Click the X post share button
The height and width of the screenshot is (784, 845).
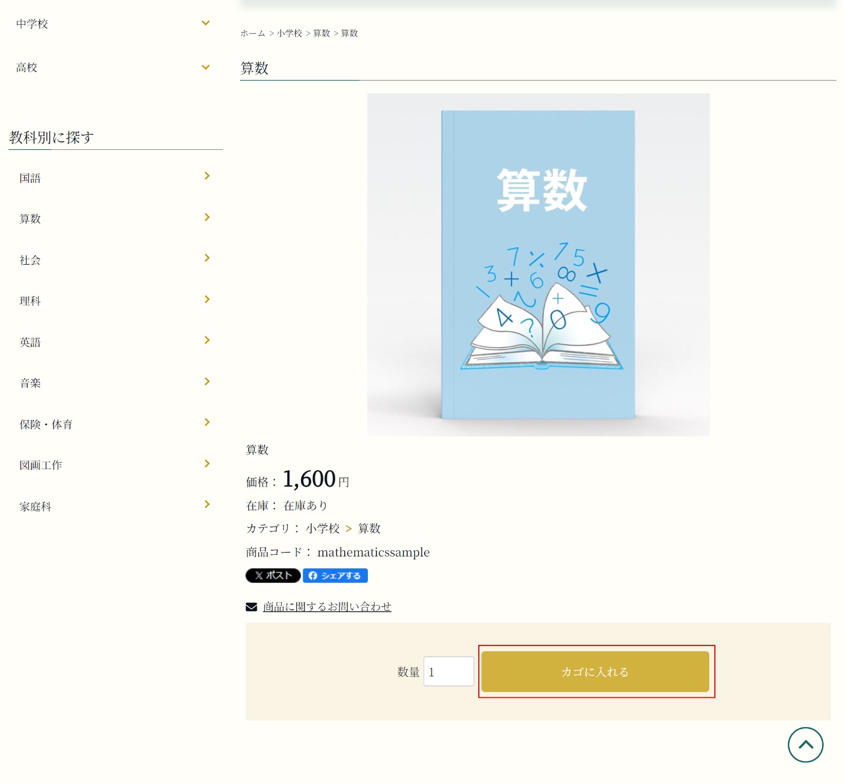click(273, 575)
